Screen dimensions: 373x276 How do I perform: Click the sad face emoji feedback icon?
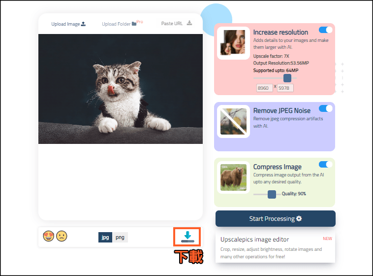coord(62,236)
